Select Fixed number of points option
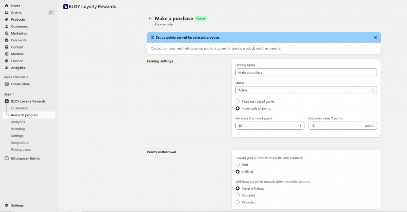This screenshot has height=212, width=407. [238, 101]
